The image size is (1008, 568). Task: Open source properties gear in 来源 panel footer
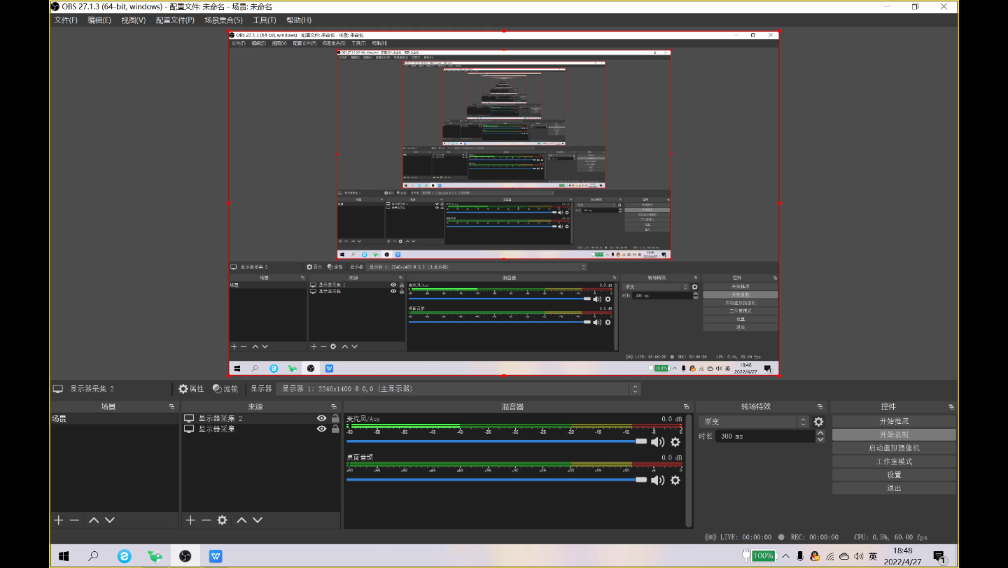point(222,520)
